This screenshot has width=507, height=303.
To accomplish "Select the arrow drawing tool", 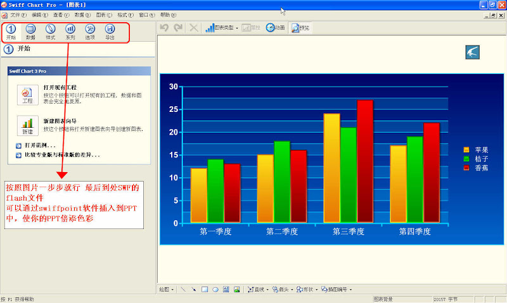I will click(x=194, y=290).
